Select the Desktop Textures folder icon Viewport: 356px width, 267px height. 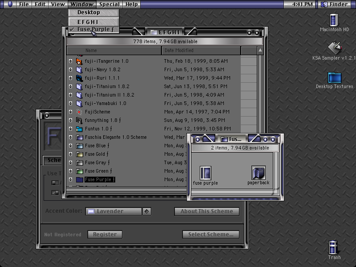pos(335,77)
